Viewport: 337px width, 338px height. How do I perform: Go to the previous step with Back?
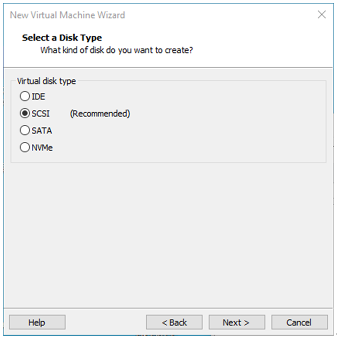tap(174, 322)
